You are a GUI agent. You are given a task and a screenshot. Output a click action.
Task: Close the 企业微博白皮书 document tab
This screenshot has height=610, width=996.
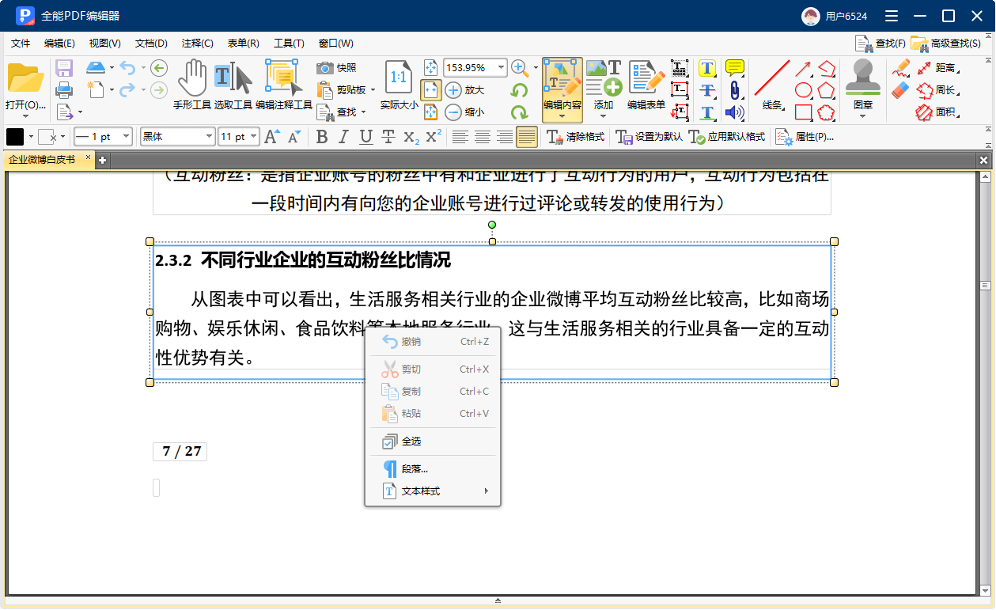(89, 158)
